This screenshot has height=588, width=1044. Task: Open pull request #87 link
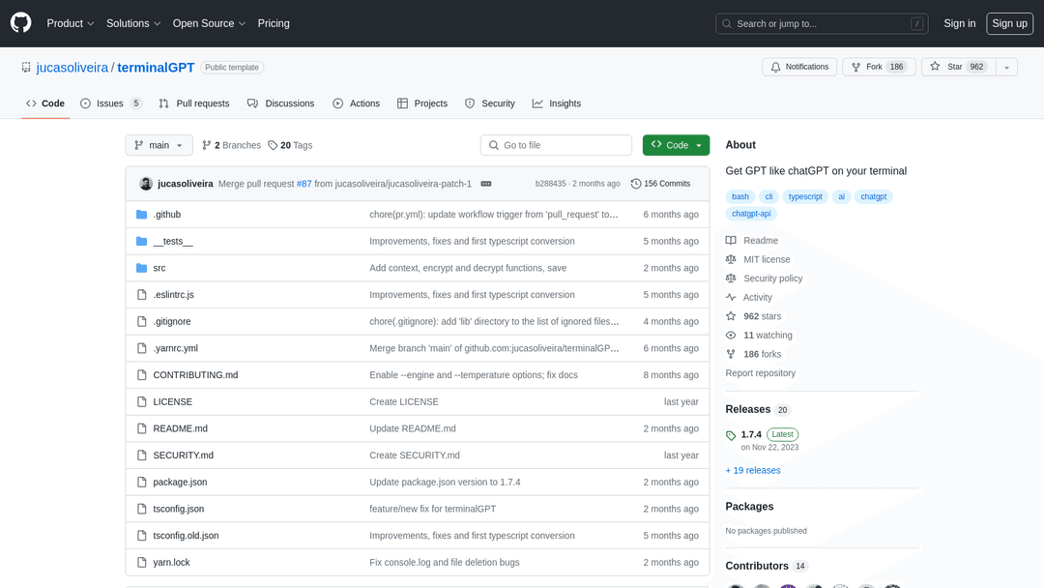click(304, 184)
